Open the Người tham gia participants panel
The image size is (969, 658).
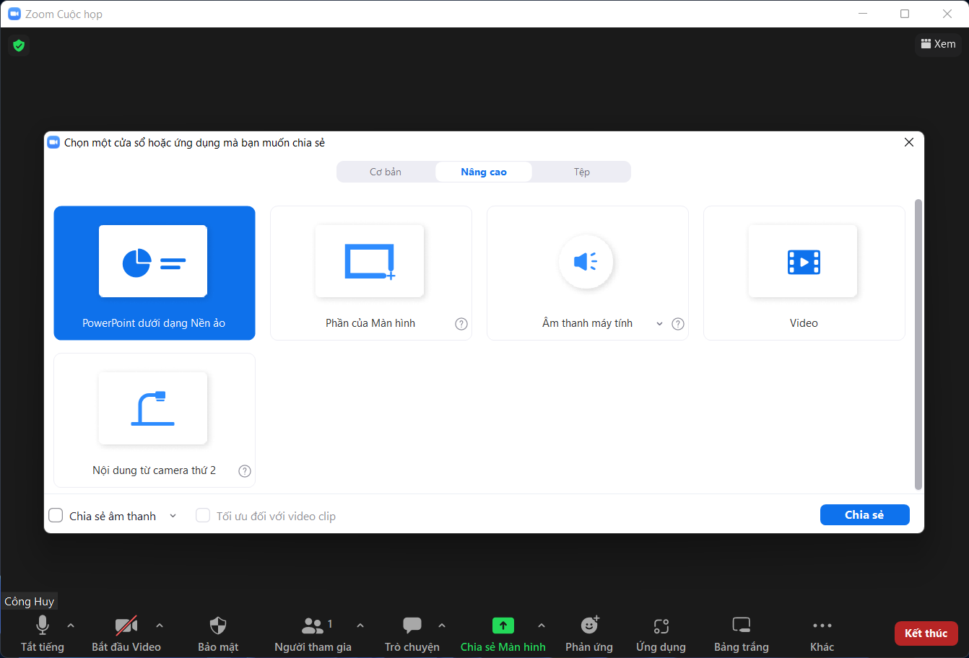[313, 633]
